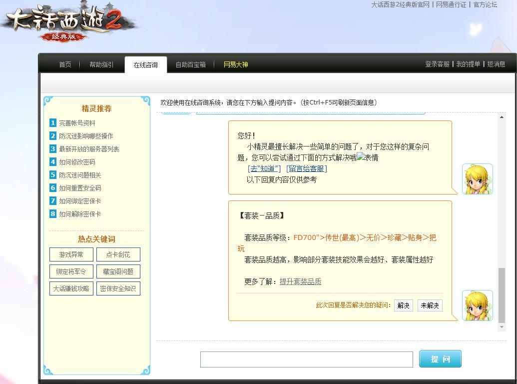Click the number 8 badge beside 如何解除密保卡
Screen dimensions: 517x384
pos(53,214)
